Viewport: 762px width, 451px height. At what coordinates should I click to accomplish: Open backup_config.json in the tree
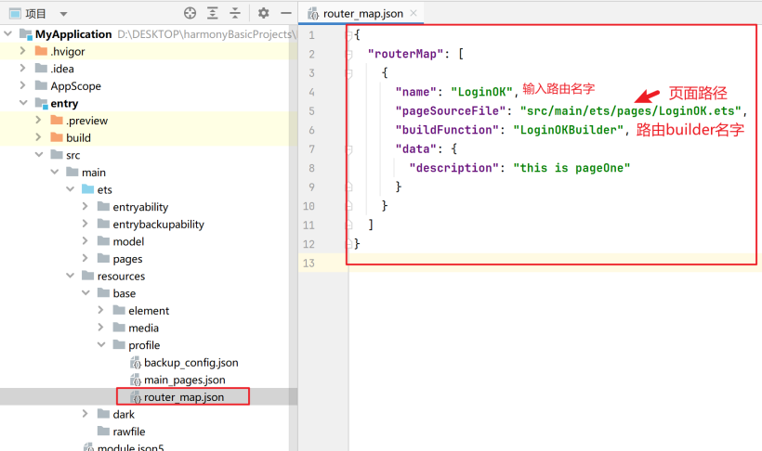pyautogui.click(x=191, y=363)
